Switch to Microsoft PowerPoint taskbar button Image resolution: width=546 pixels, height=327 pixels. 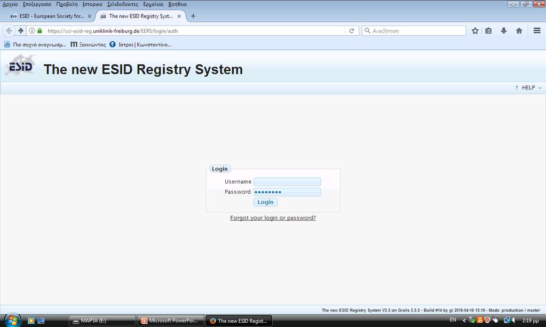[x=170, y=321]
